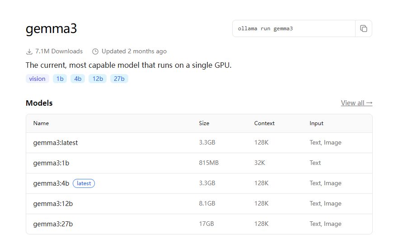Viewport: 398px width, 248px height.
Task: Click the clock icon beside Updated
Action: click(x=95, y=51)
